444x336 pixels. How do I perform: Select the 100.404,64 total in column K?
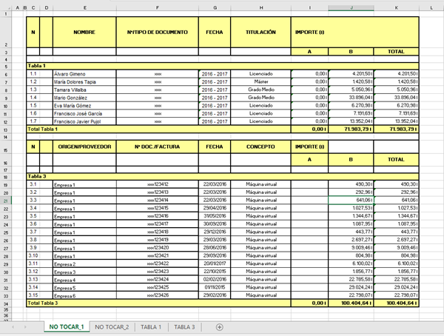click(396, 303)
